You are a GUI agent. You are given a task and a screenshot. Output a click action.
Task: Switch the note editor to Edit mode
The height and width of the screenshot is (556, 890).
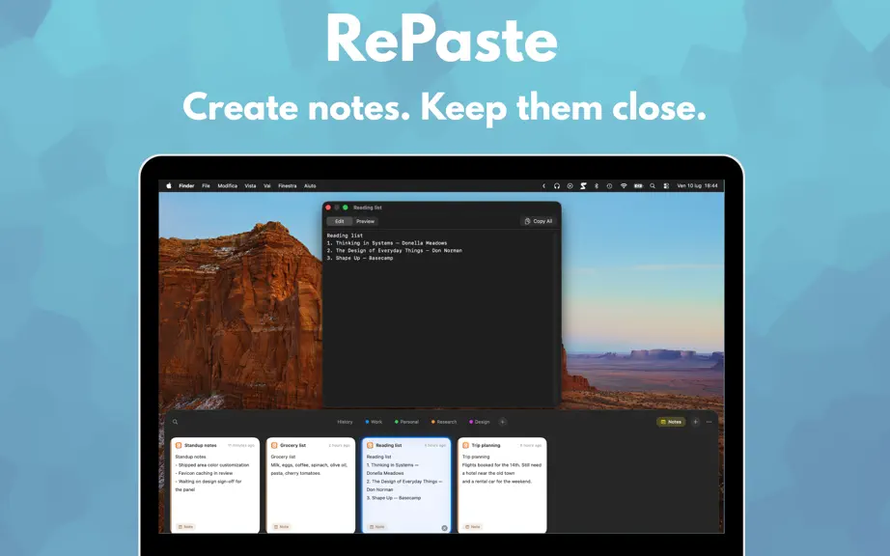tap(340, 221)
